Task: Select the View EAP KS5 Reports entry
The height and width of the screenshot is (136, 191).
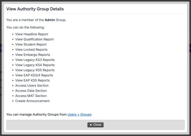Action: pyautogui.click(x=32, y=81)
